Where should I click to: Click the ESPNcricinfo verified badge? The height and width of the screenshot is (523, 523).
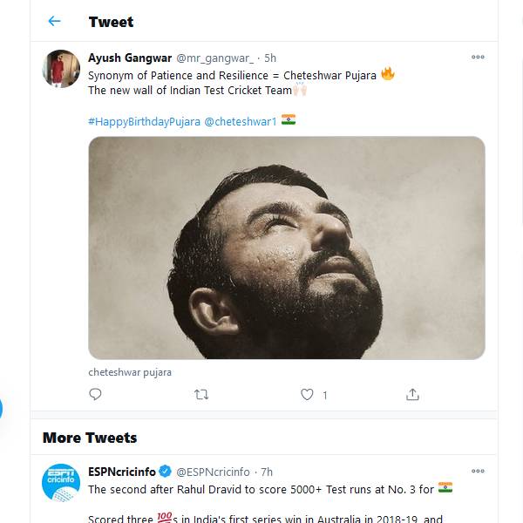[165, 472]
